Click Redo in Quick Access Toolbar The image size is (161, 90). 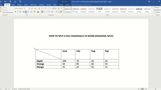click(10, 1)
